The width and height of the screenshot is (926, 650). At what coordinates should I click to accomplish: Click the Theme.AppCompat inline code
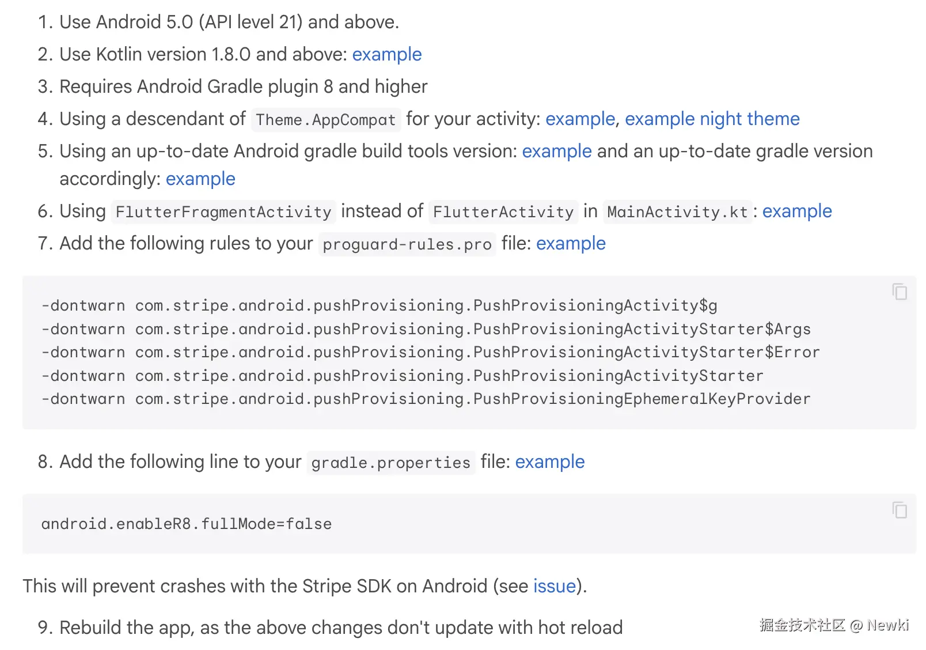(325, 120)
